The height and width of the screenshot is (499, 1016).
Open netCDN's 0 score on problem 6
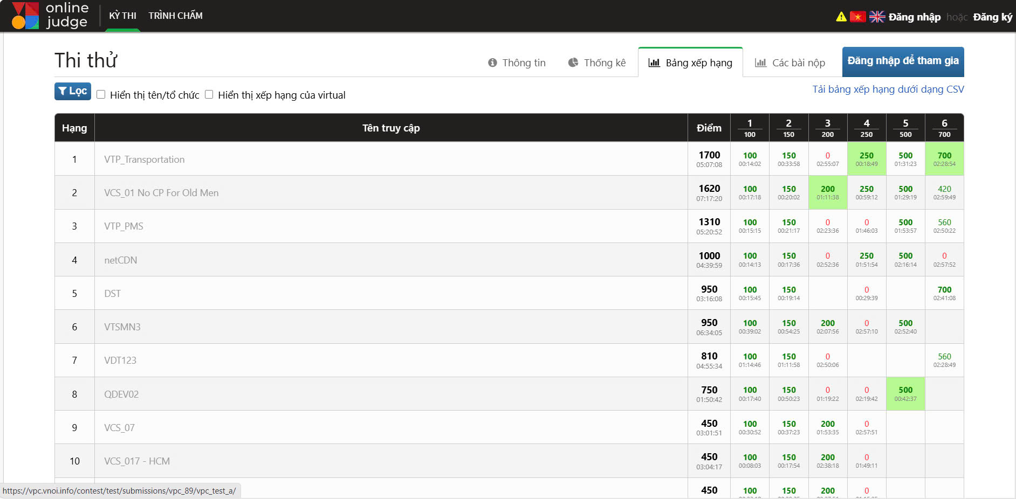[x=944, y=260]
